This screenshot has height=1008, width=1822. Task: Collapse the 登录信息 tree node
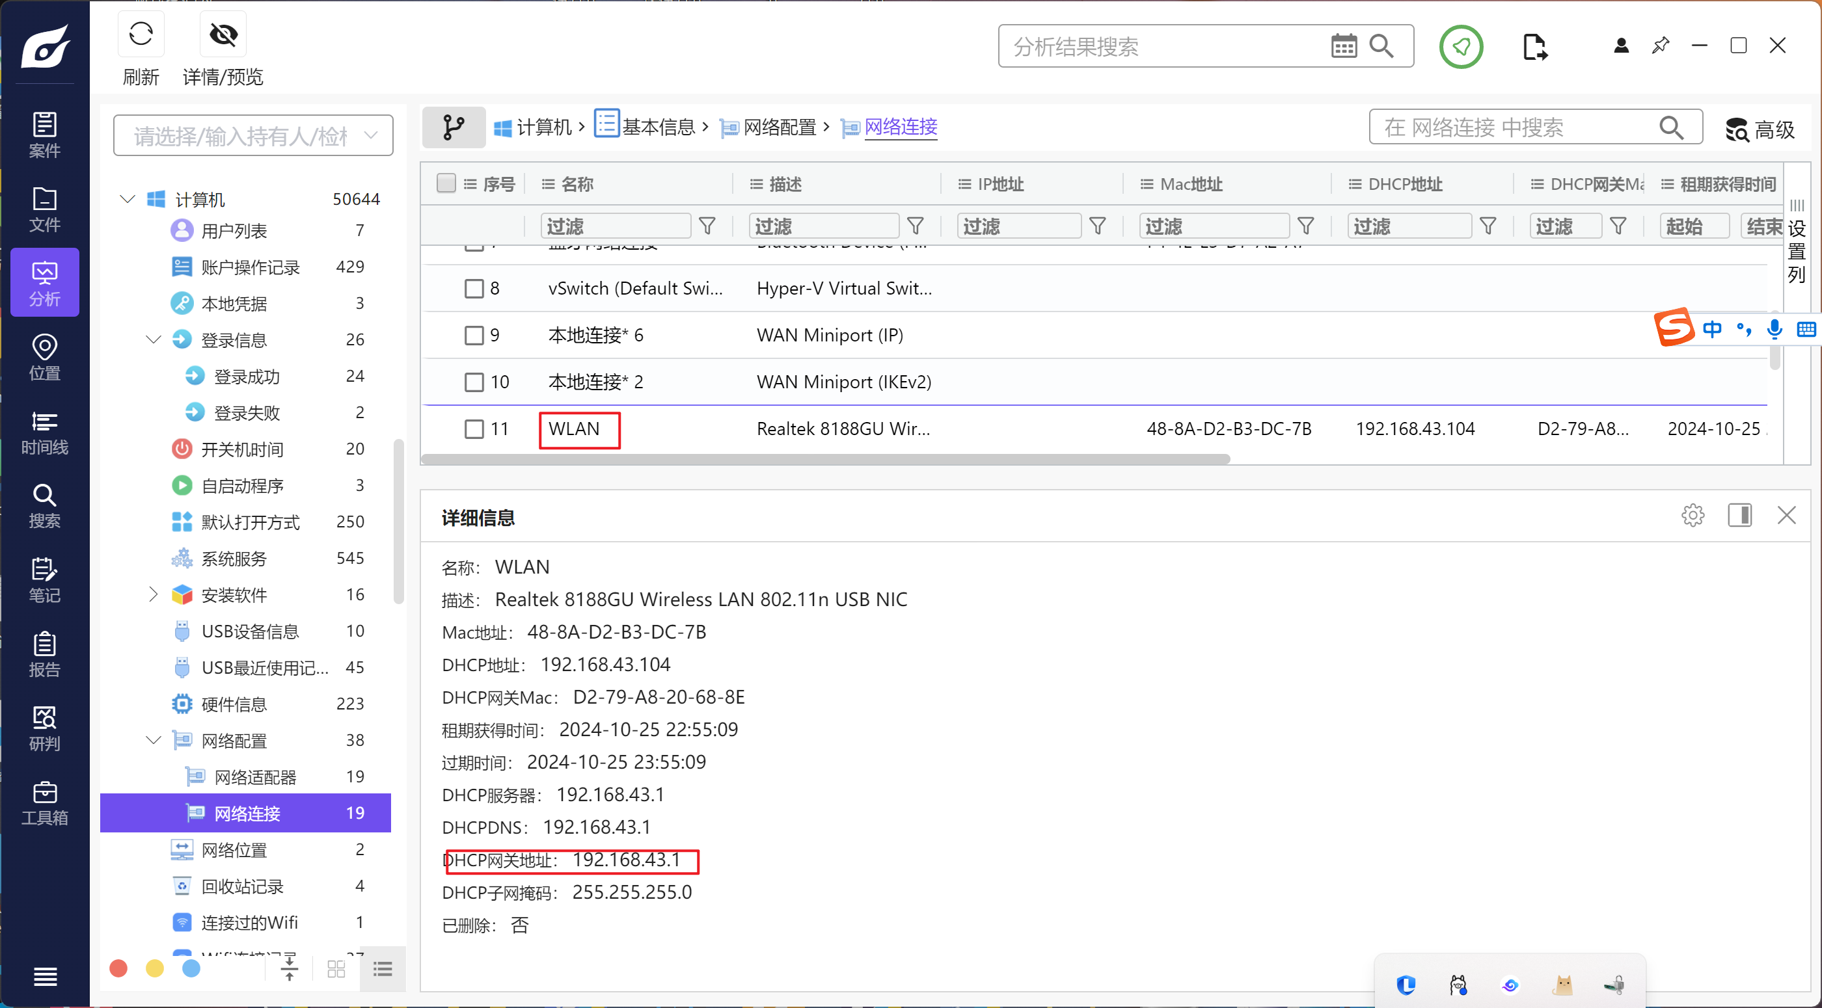coord(154,340)
